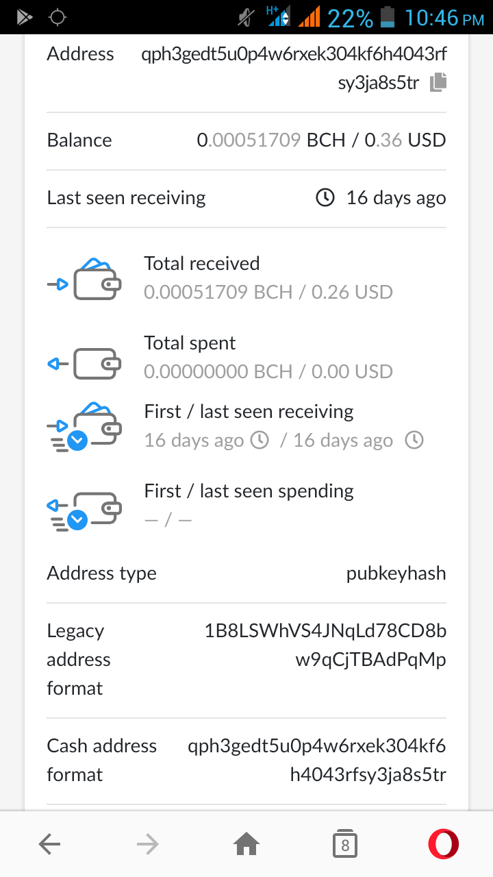Toggle the clock after first 16 days ago
493x877 pixels.
point(260,440)
